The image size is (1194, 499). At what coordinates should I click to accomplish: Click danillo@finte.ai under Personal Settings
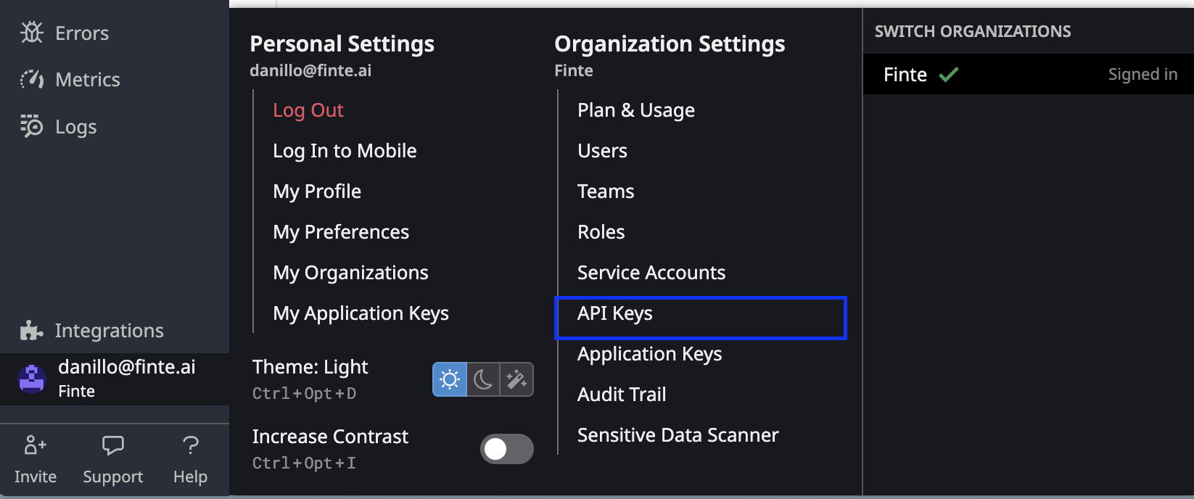[310, 70]
